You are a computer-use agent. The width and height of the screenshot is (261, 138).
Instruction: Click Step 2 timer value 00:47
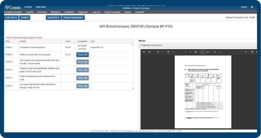pyautogui.click(x=68, y=55)
